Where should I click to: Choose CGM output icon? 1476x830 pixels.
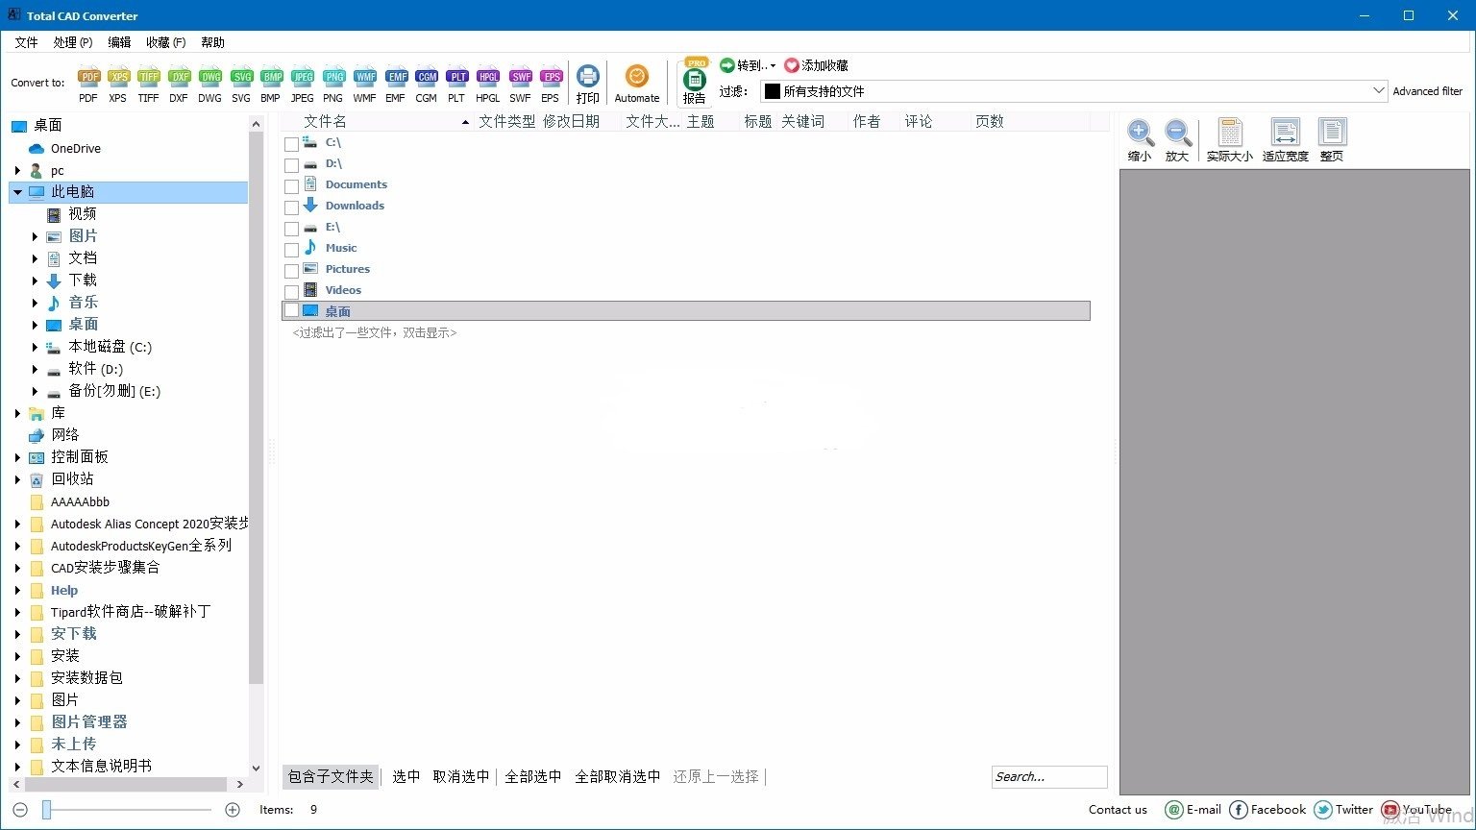coord(427,84)
